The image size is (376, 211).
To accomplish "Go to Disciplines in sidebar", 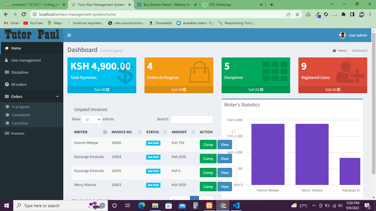I will (32, 72).
